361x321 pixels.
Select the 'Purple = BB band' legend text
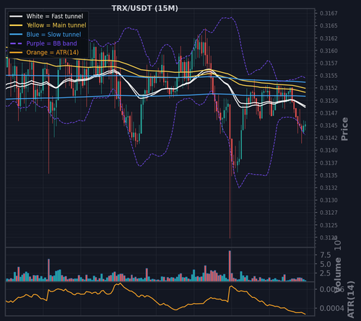tap(51, 43)
